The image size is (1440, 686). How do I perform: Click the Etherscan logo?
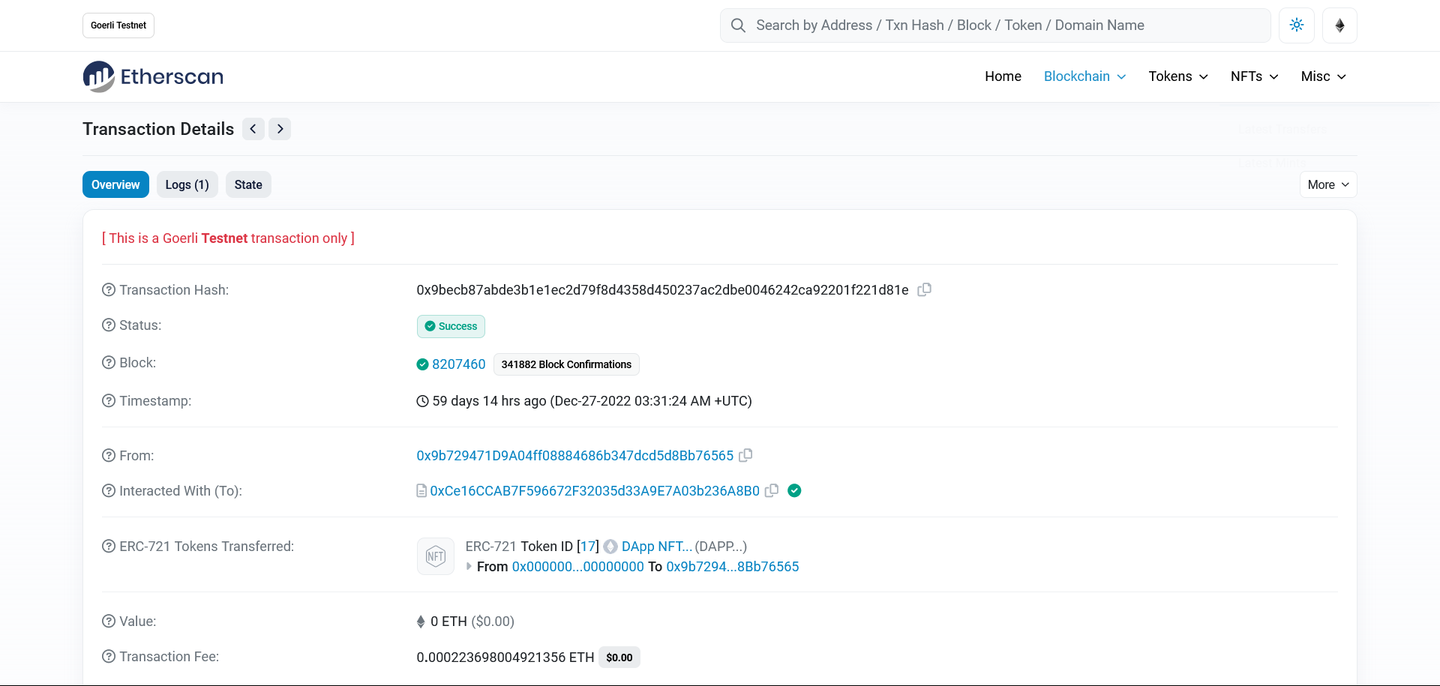point(152,76)
